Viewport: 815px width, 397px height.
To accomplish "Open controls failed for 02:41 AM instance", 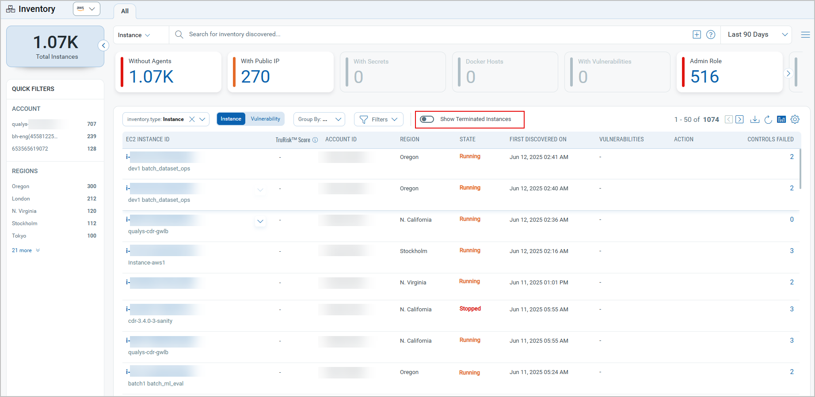I will point(792,157).
